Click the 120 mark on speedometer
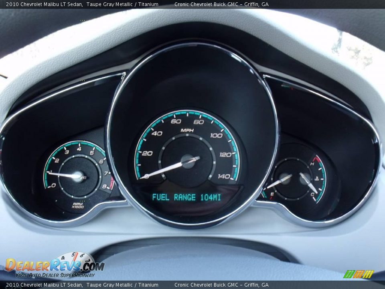Image resolution: width=385 pixels, height=289 pixels. 225,155
